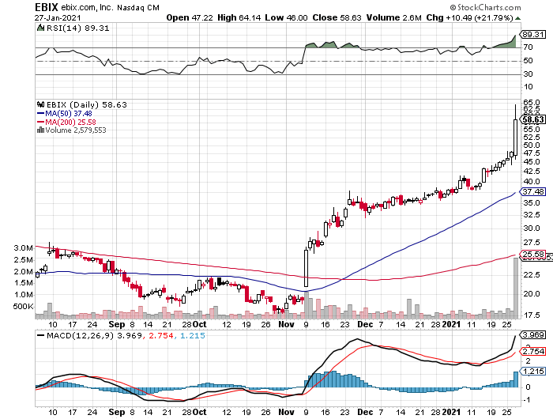Click the 2021 label on the price chart date axis

(451, 324)
